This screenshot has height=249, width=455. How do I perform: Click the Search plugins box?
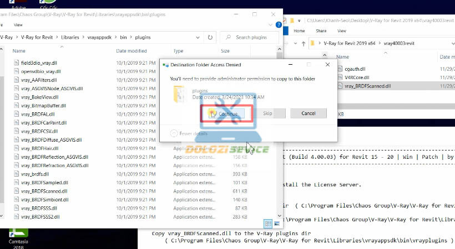coord(250,38)
